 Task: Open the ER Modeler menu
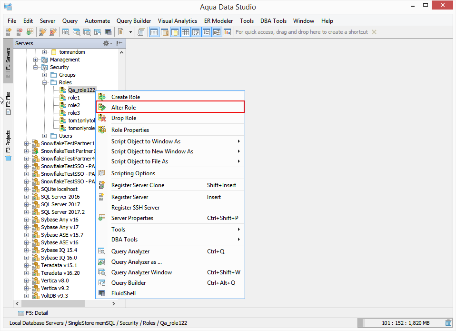[218, 21]
